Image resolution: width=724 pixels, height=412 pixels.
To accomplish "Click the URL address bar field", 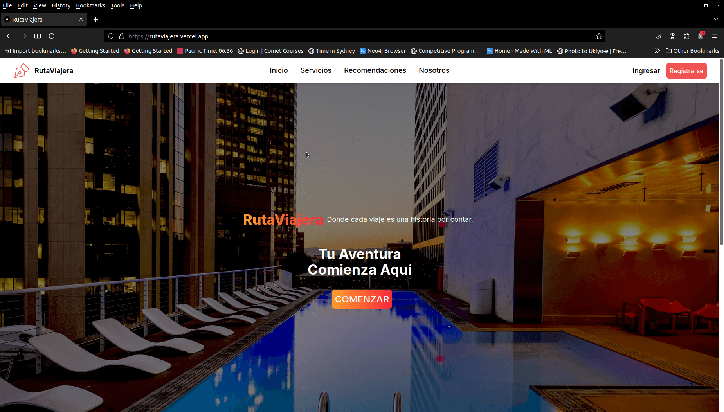I will [x=352, y=36].
